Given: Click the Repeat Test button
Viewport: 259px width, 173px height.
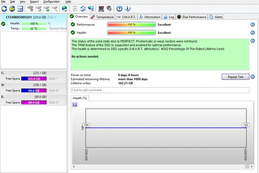Looking at the screenshot, I should tap(235, 77).
